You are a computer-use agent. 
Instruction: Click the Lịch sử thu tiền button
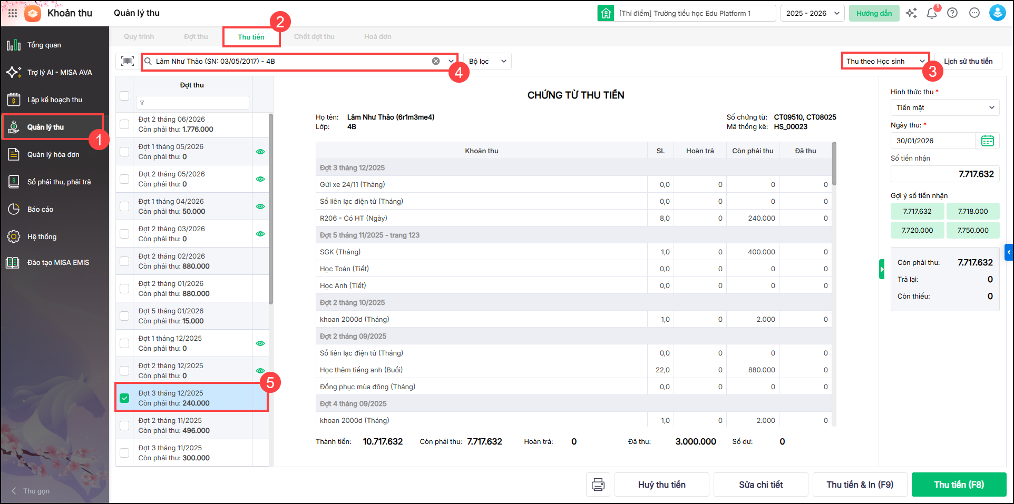968,61
